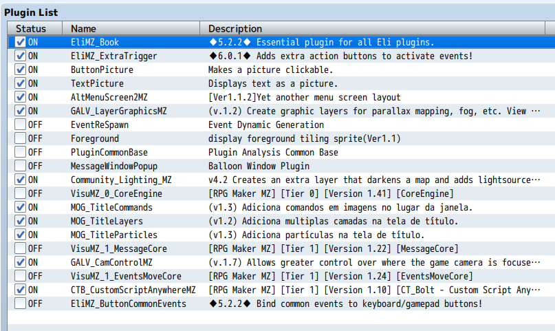Select MOG_TitleCommands plugin name
Viewport: 555px width, 331px height.
[111, 208]
